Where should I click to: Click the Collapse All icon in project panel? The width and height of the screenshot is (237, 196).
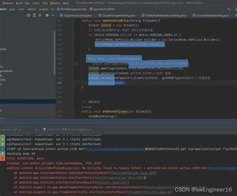point(40,15)
